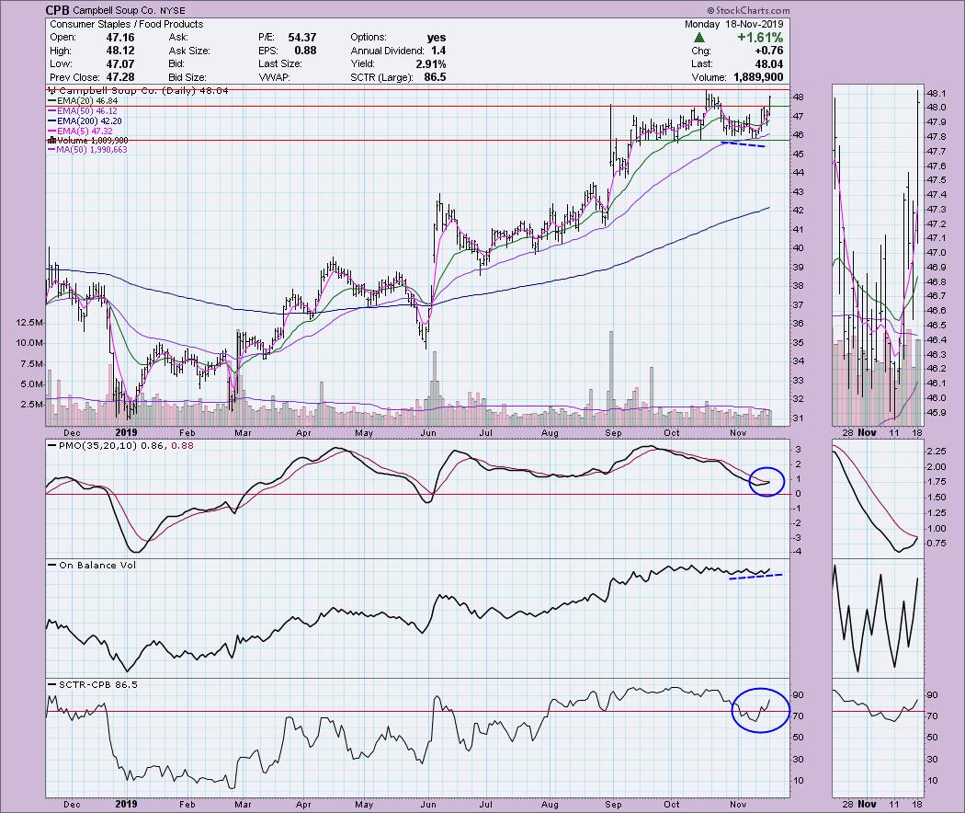This screenshot has width=965, height=813.
Task: Click the P/E value 54.37
Action: point(302,38)
